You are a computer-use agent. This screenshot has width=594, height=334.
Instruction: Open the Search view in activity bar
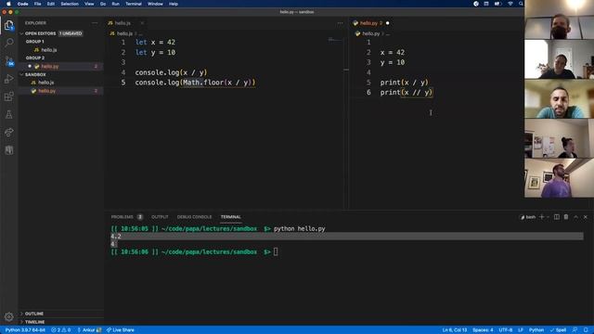(x=8, y=42)
